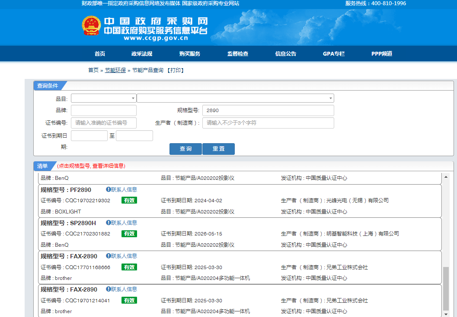Click the 查询条件 panel header
This screenshot has height=317, width=457.
coord(48,86)
